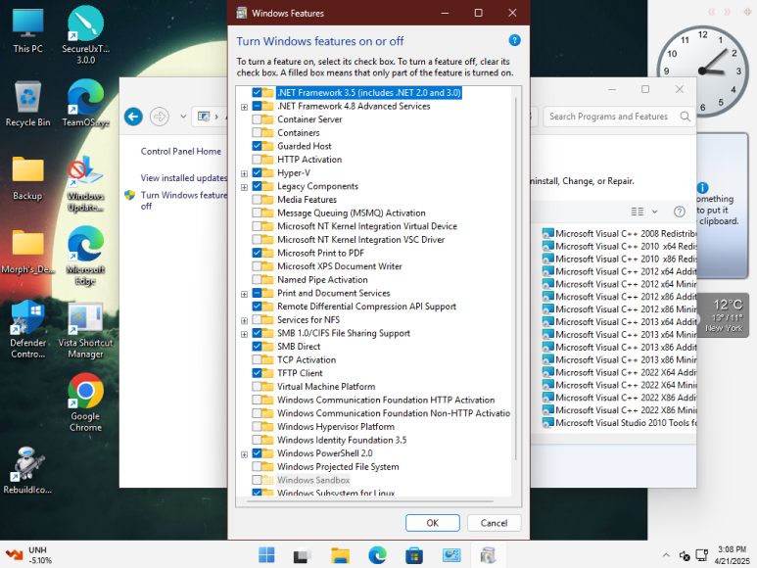
Task: Click the search magnifier in Programs and Features
Action: 685,117
